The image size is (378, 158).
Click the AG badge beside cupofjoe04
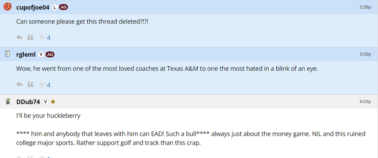tap(64, 7)
